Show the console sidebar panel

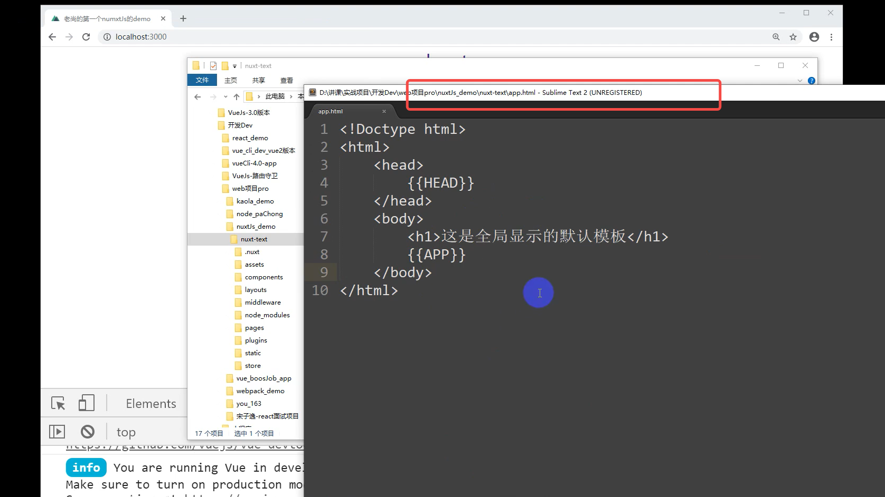point(57,432)
